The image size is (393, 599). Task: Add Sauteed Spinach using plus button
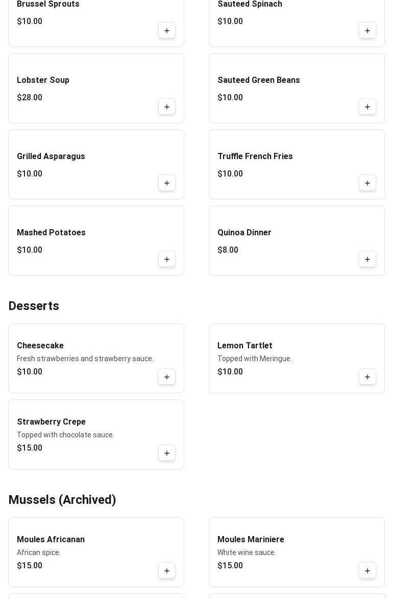[x=367, y=31]
